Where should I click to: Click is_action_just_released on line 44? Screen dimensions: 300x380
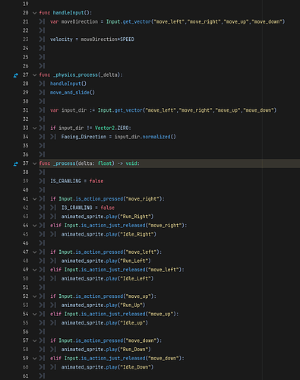[x=113, y=226]
